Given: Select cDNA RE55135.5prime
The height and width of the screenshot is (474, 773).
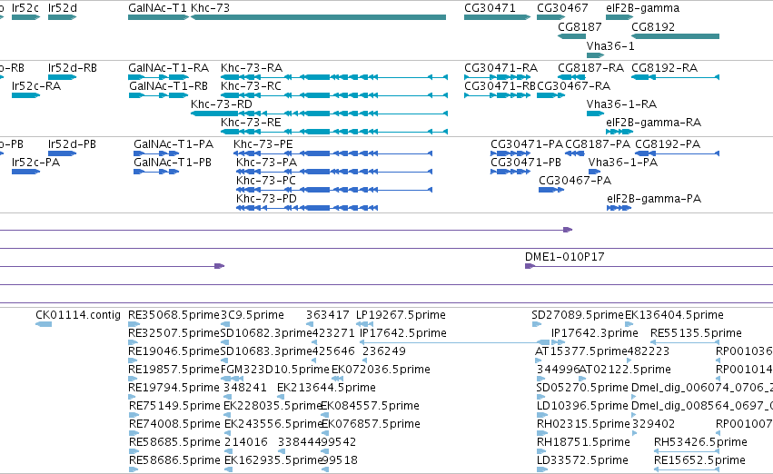Looking at the screenshot, I should [685, 342].
